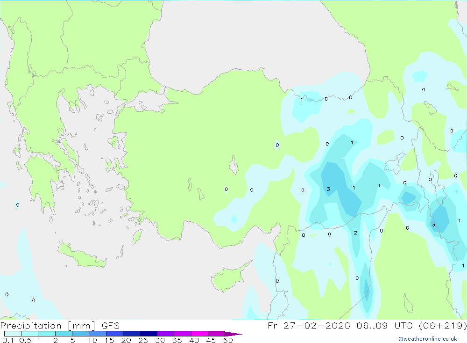Click the legend label '10'
The height and width of the screenshot is (343, 467).
92,340
